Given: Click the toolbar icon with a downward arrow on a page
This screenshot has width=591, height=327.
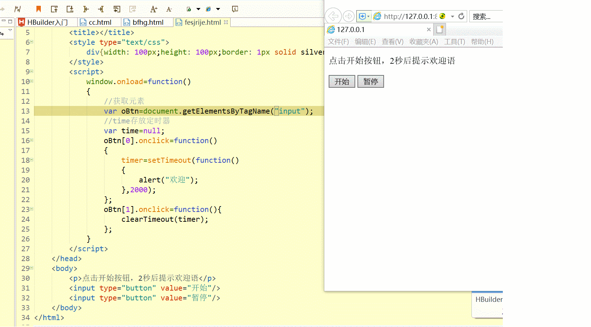Looking at the screenshot, I should [70, 9].
